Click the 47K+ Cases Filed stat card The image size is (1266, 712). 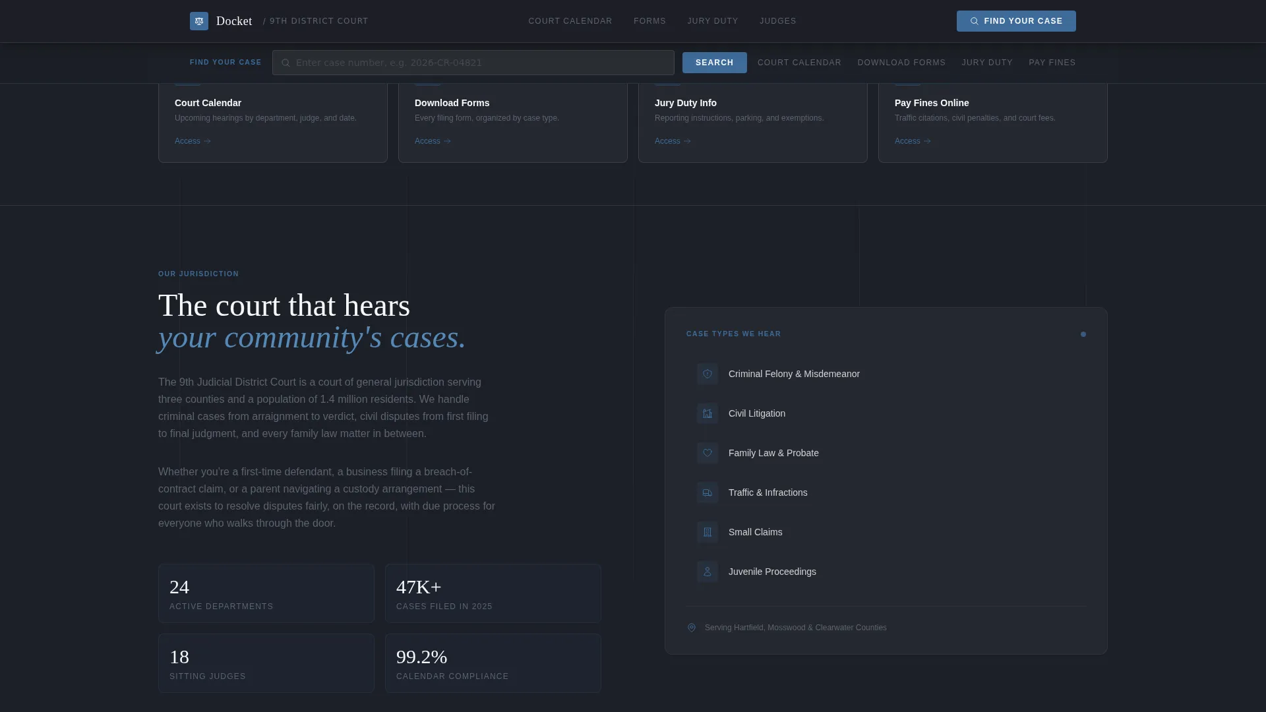(x=493, y=593)
